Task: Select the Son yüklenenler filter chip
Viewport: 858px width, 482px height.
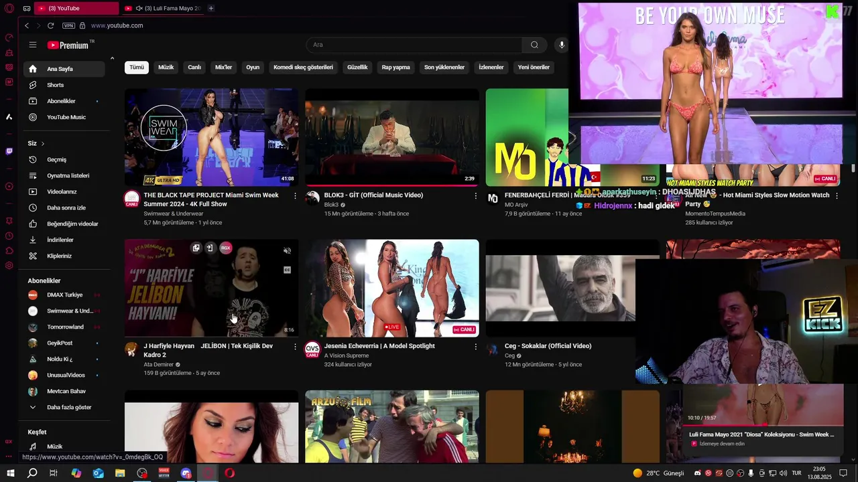Action: 444,68
